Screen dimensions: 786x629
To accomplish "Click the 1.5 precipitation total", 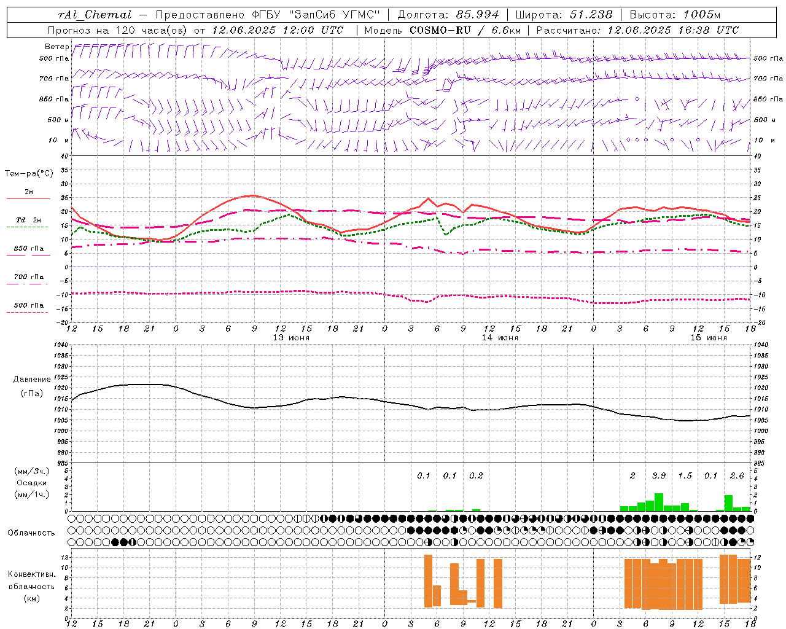I will (685, 475).
